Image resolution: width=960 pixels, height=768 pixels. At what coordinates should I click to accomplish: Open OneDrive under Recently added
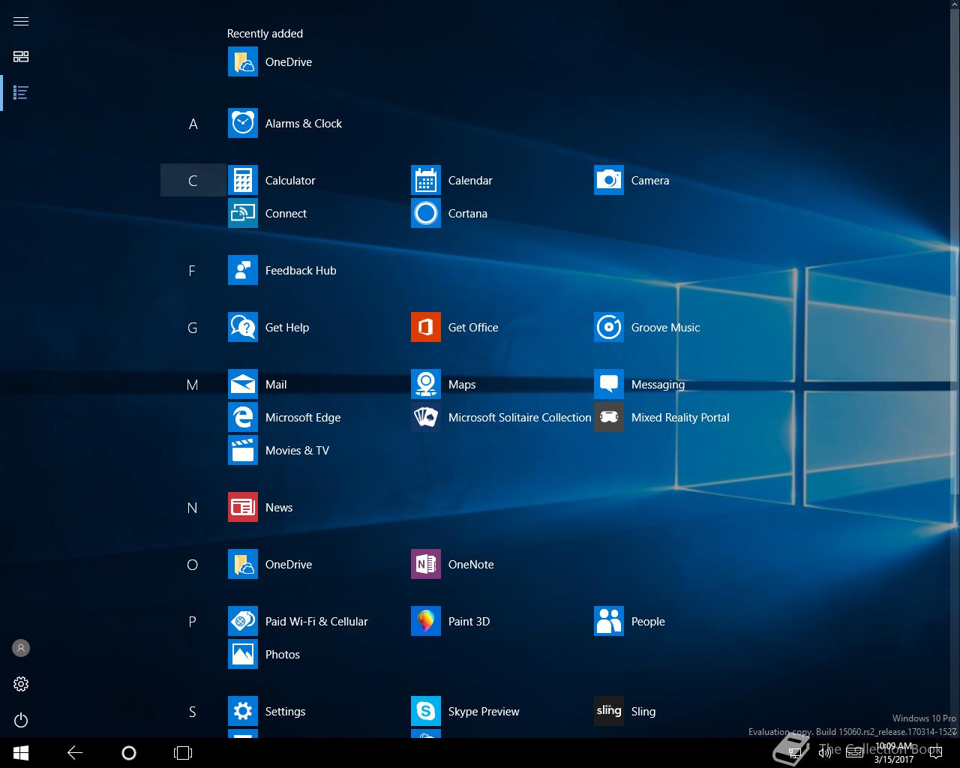coord(270,62)
